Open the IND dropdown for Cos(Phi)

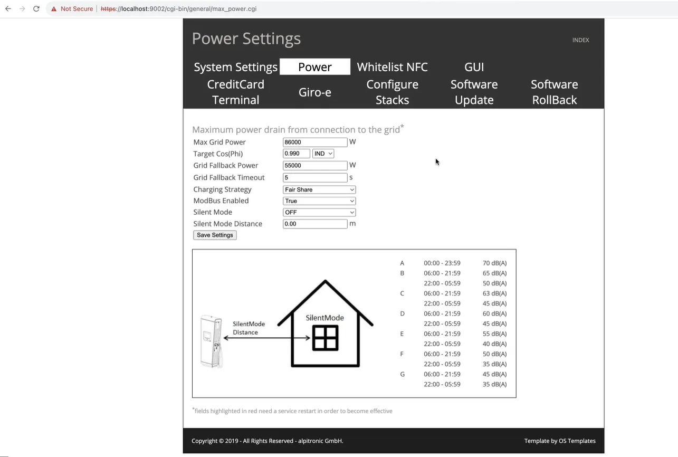(x=323, y=154)
